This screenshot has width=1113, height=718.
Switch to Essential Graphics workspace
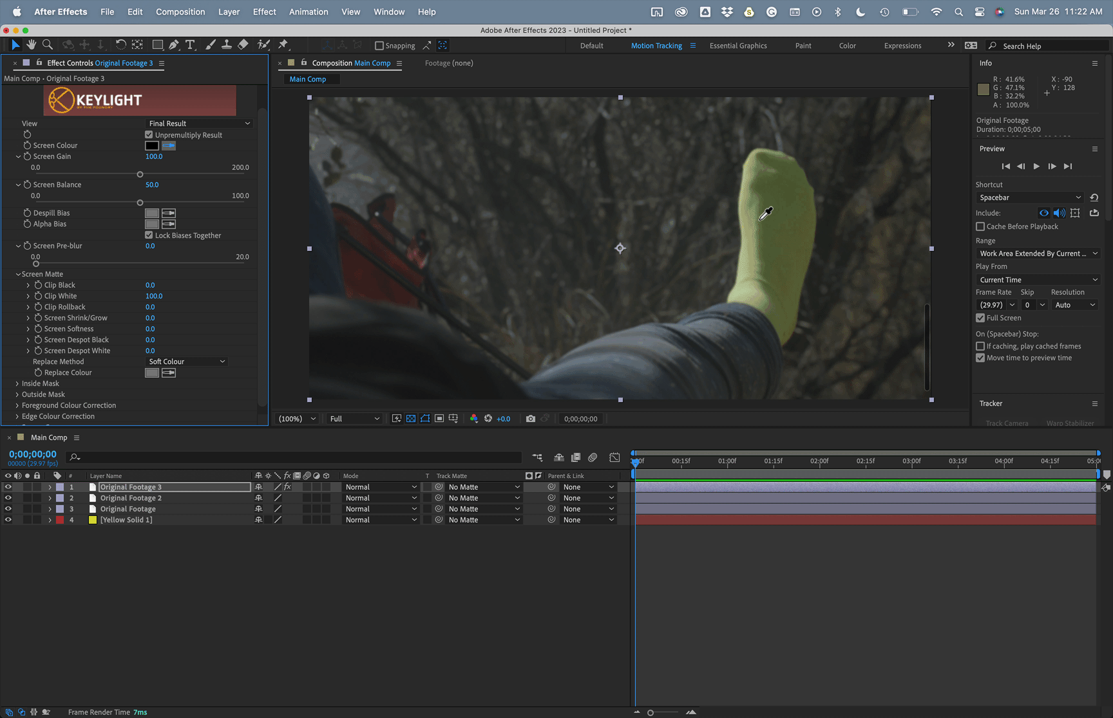coord(738,46)
